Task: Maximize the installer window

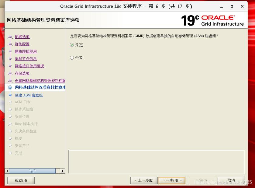Action: coord(232,6)
